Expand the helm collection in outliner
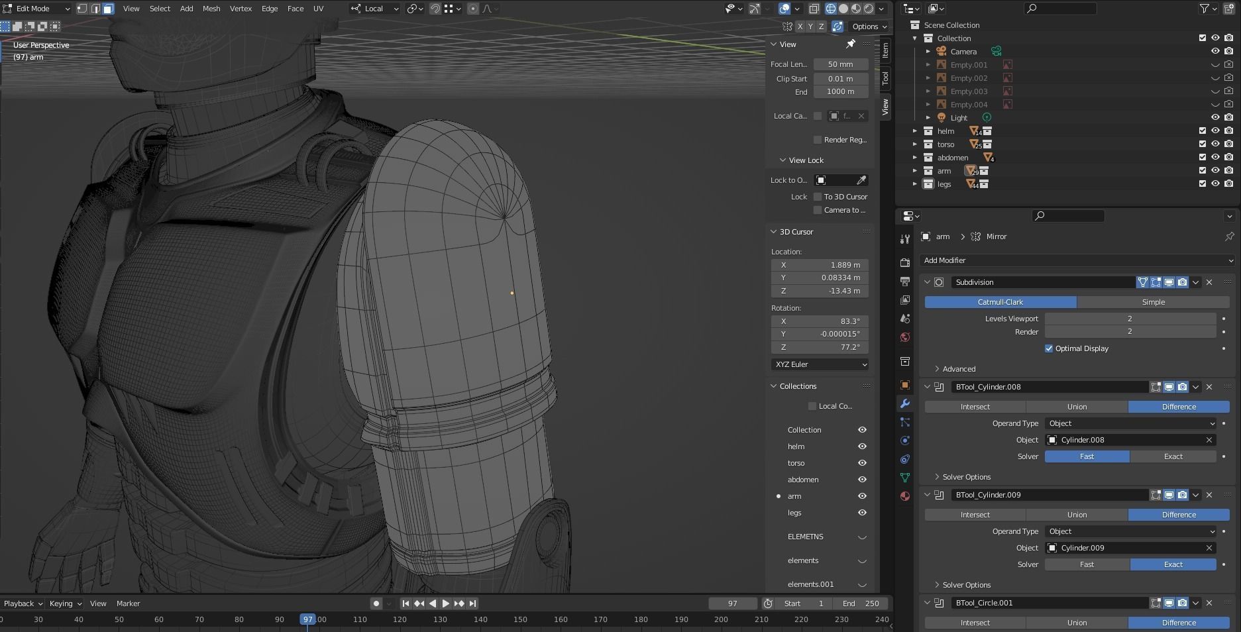 (x=915, y=131)
